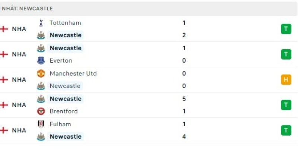Click Newcastle crest in Brentford match

click(x=41, y=99)
